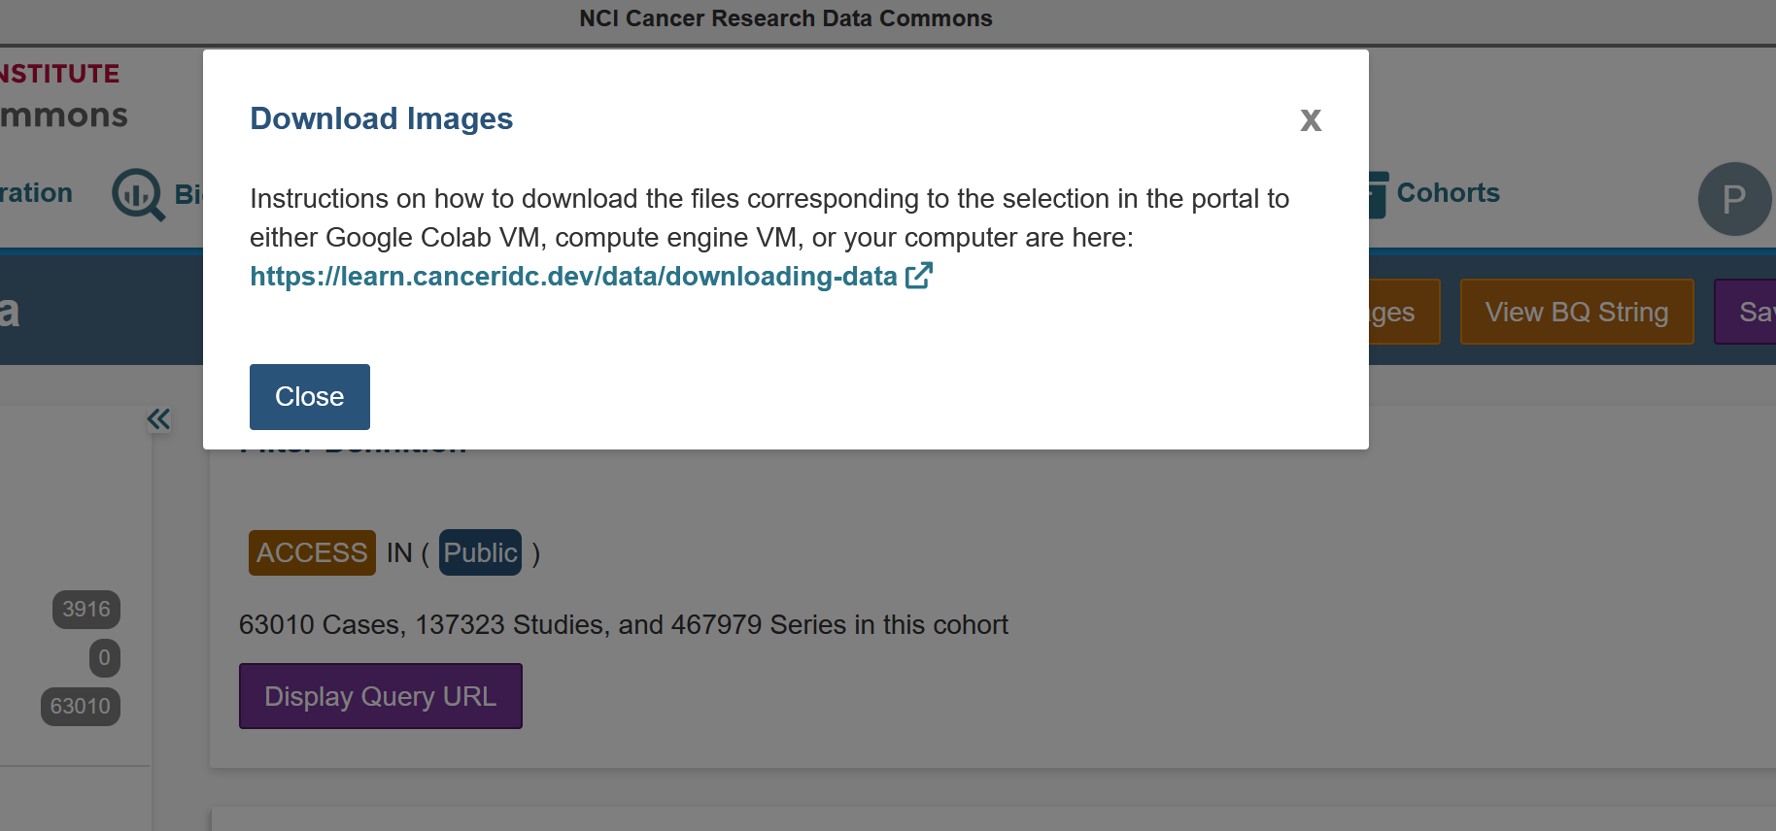
Task: Click the Cohorts navigation item
Action: coord(1448,193)
